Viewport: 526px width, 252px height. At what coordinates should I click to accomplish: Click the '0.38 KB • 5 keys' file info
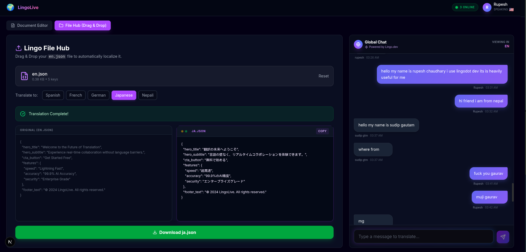click(x=45, y=79)
